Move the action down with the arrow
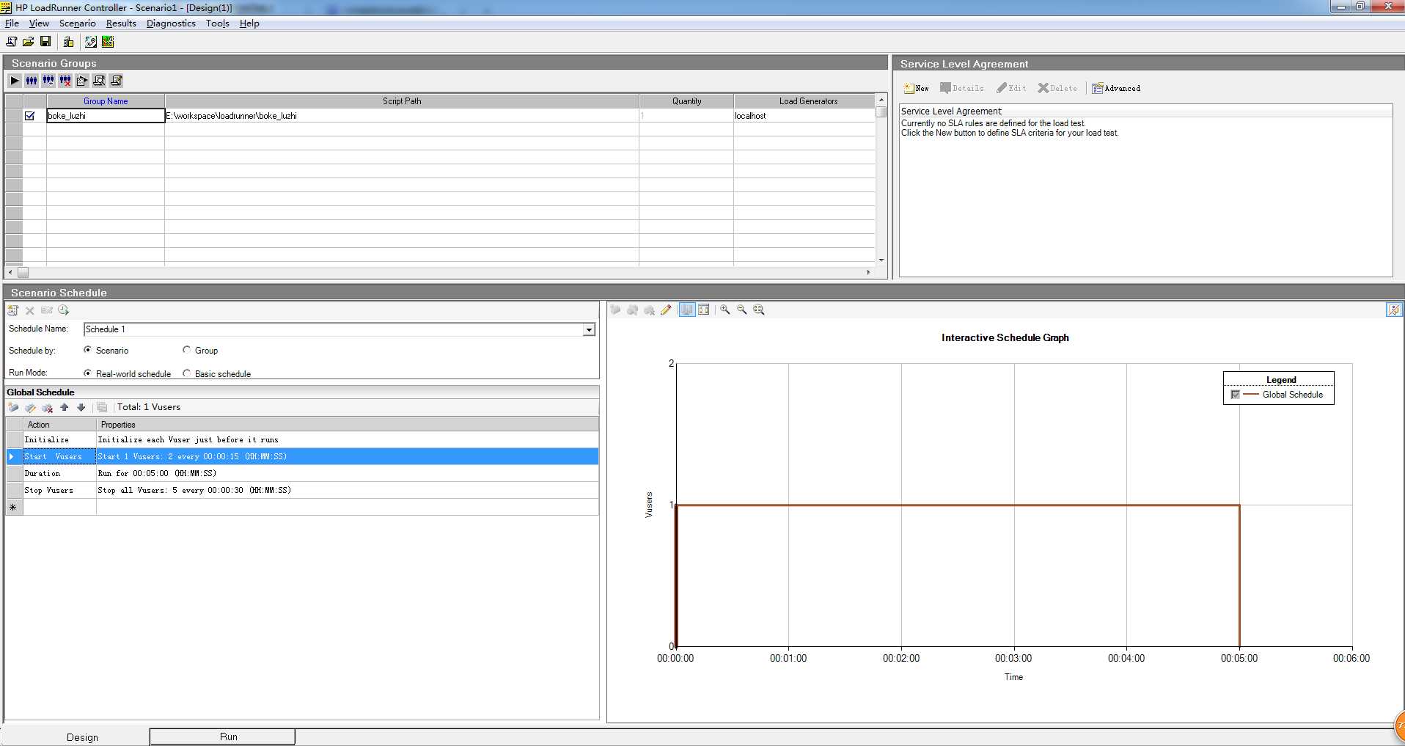The width and height of the screenshot is (1405, 746). tap(81, 407)
